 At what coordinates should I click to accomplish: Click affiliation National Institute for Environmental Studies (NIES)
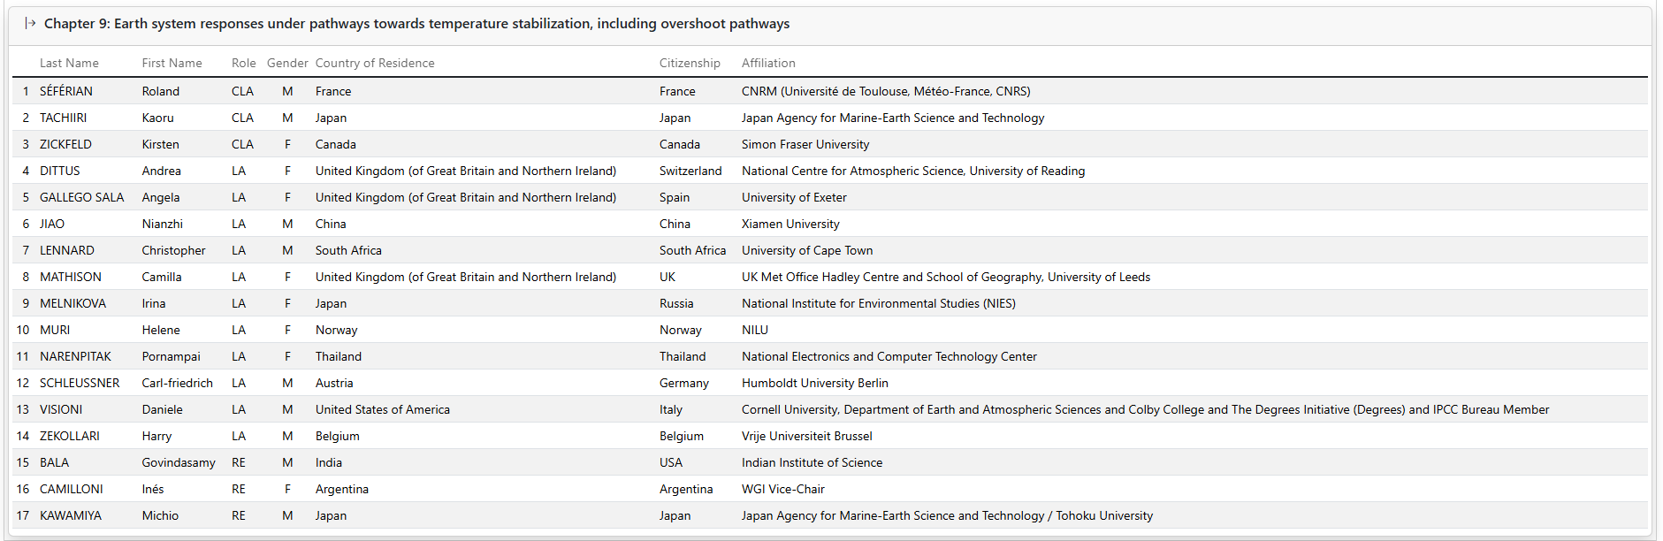click(879, 303)
